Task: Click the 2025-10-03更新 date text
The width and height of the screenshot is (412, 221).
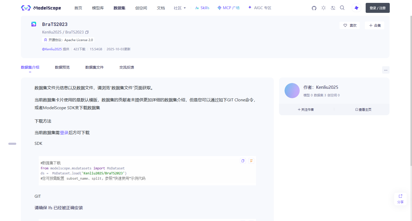Action: click(x=119, y=49)
